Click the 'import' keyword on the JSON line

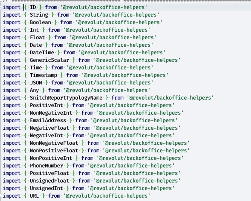(12, 83)
